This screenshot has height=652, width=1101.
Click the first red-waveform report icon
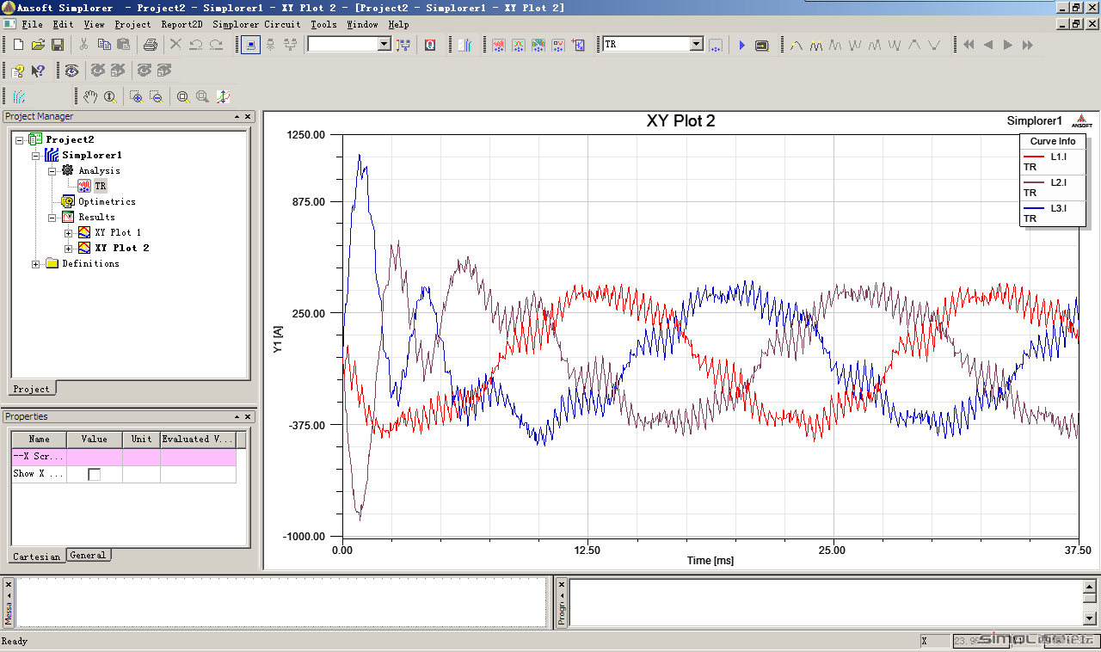pyautogui.click(x=498, y=44)
